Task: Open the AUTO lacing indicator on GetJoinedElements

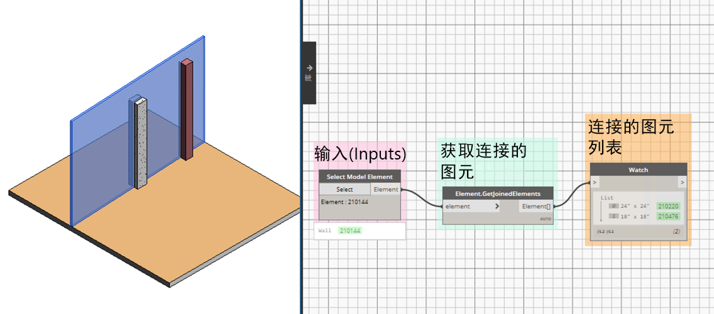Action: tap(545, 219)
